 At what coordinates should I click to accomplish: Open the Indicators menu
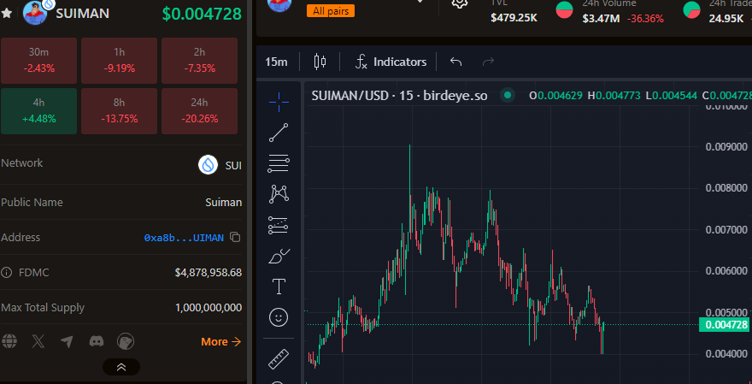tap(391, 62)
